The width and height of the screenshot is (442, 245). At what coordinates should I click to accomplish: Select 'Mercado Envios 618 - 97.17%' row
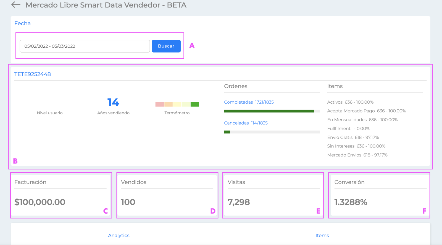357,155
